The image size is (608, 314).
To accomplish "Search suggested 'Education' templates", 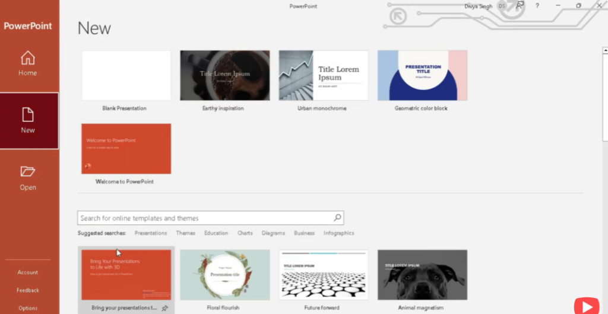I will tap(216, 233).
